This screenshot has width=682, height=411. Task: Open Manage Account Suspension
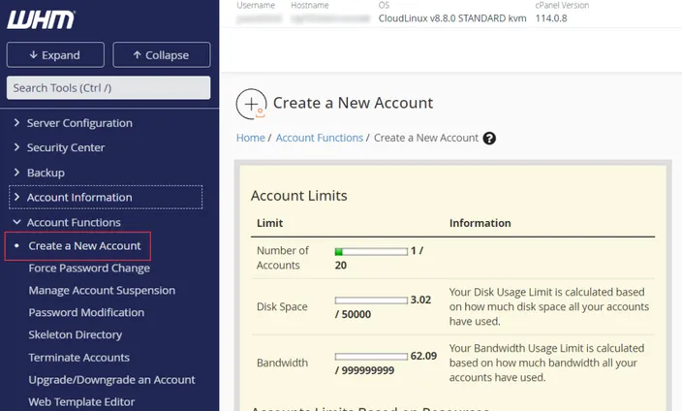pyautogui.click(x=102, y=291)
